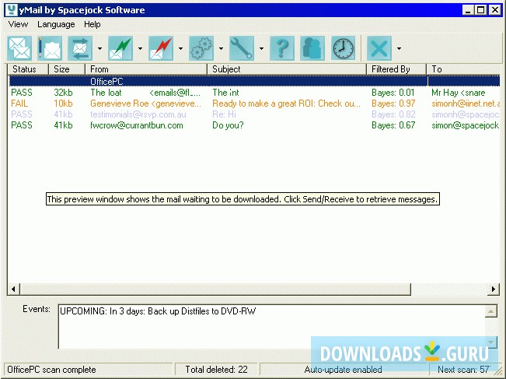
Task: Click the red lightning envelope icon
Action: (161, 48)
